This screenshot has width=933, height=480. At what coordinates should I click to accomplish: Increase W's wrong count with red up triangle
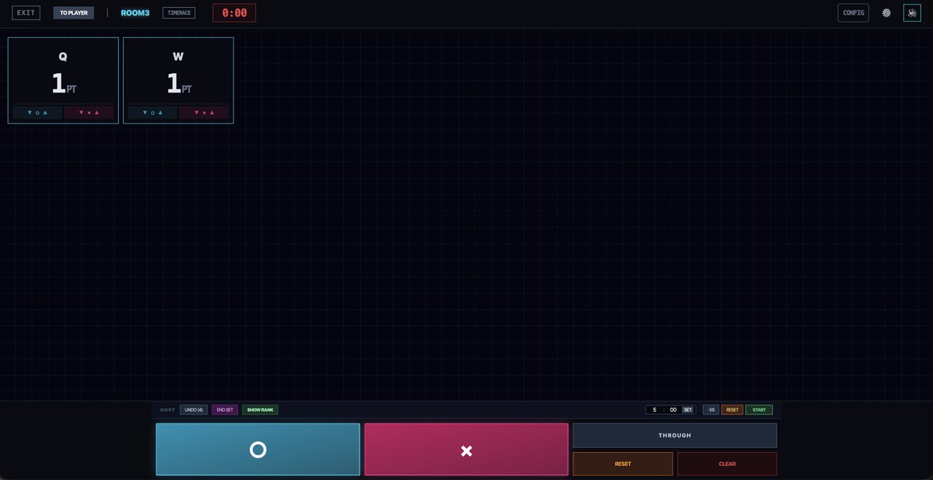211,113
